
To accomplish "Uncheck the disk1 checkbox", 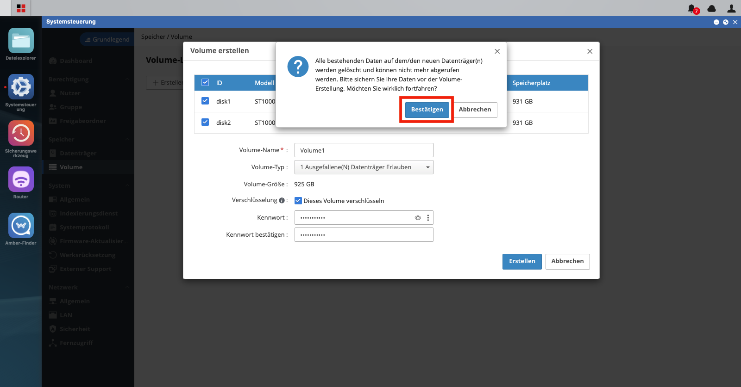I will [x=205, y=101].
